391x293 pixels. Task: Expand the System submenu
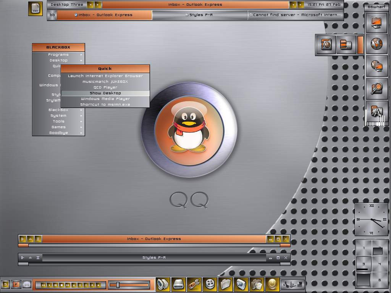point(58,116)
